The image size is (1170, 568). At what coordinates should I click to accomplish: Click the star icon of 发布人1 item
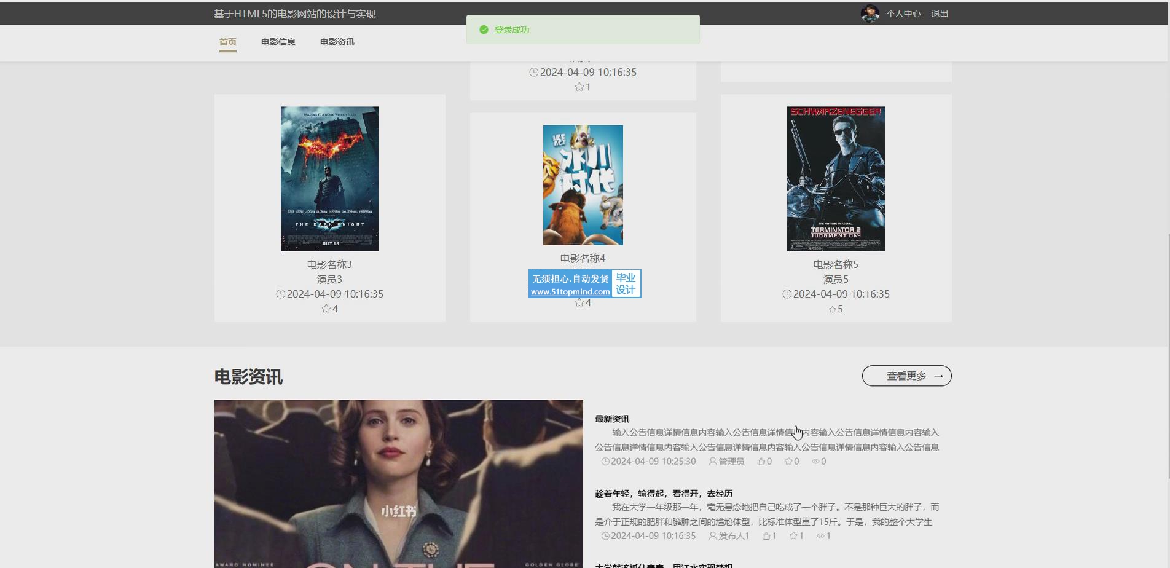(793, 536)
